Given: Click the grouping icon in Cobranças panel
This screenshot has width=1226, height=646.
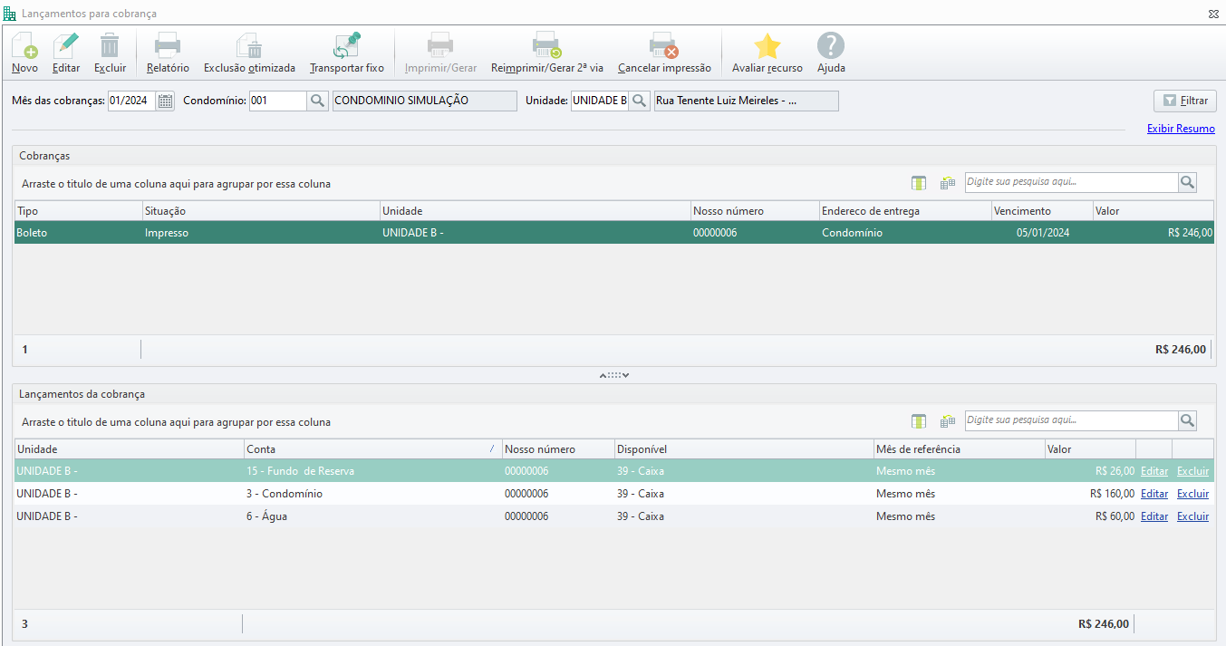Looking at the screenshot, I should pyautogui.click(x=948, y=182).
